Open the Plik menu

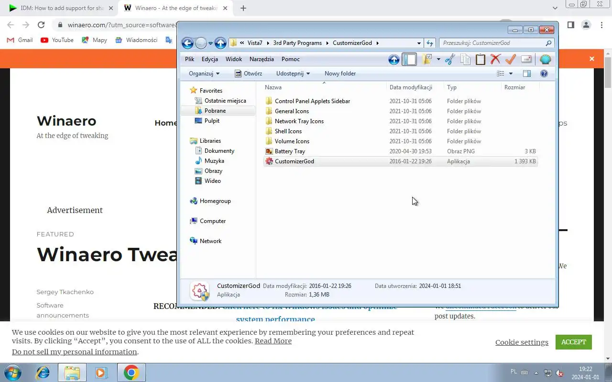point(190,59)
